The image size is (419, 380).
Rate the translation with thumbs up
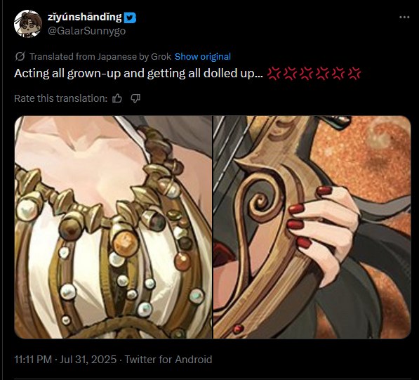(117, 98)
